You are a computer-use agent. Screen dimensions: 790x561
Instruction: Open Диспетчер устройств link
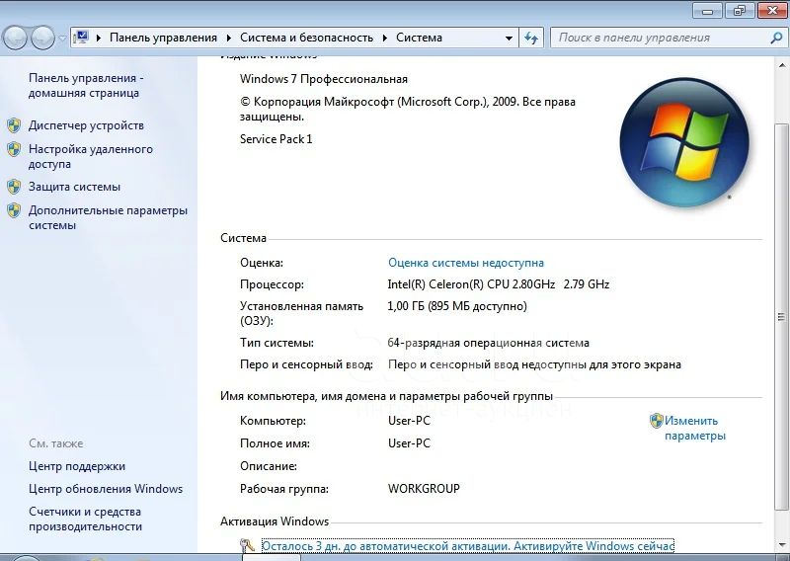86,125
